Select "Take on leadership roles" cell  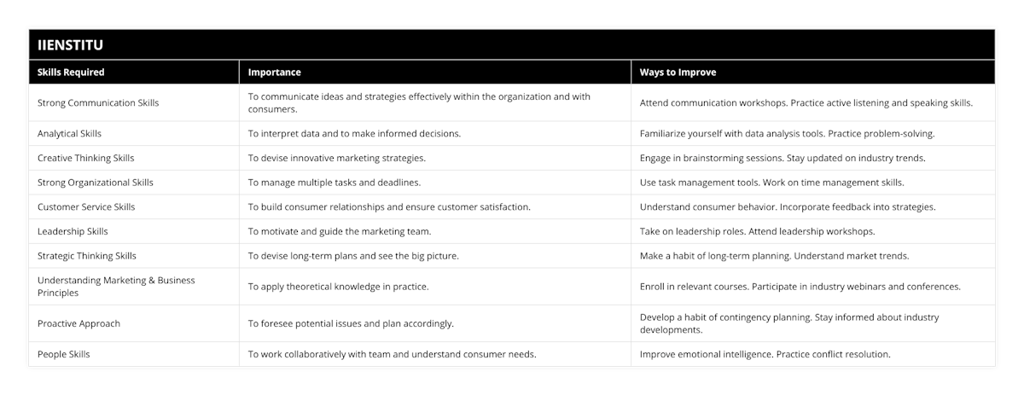[x=755, y=231]
